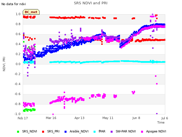Click the 0.4 y-axis tick label
This screenshot has width=182, height=137.
click(18, 44)
